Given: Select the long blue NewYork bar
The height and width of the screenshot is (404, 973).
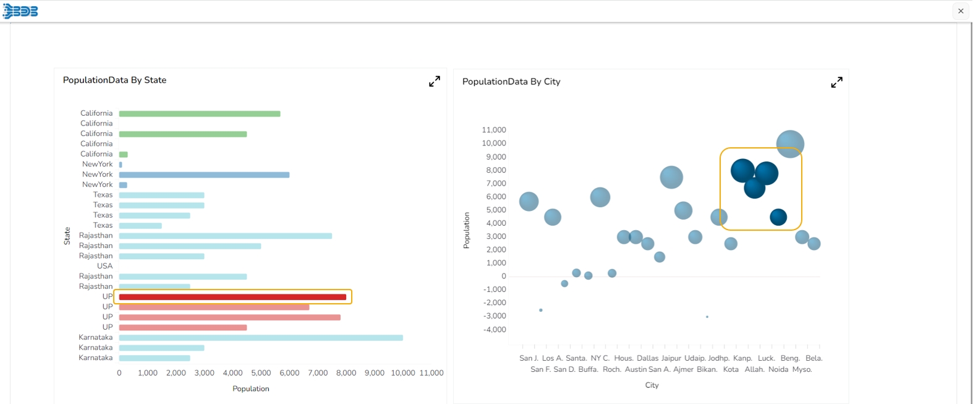Looking at the screenshot, I should [x=204, y=174].
